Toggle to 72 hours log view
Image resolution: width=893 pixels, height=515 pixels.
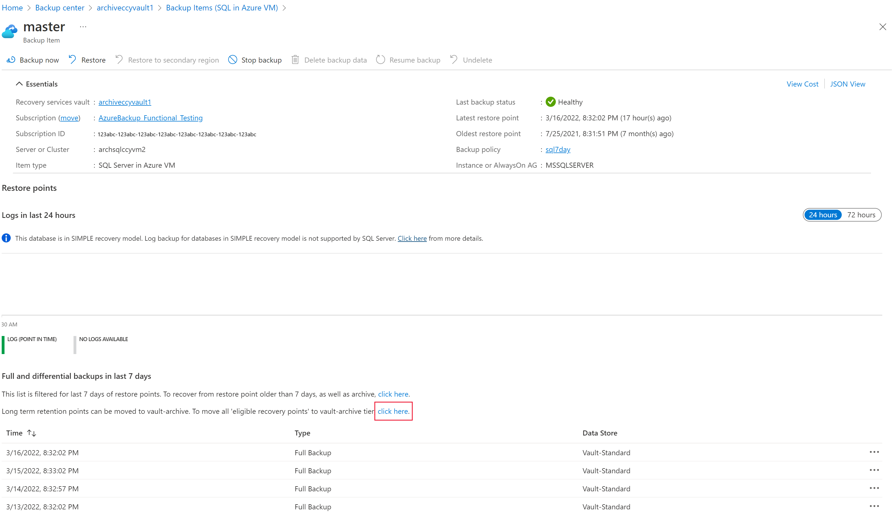[862, 215]
